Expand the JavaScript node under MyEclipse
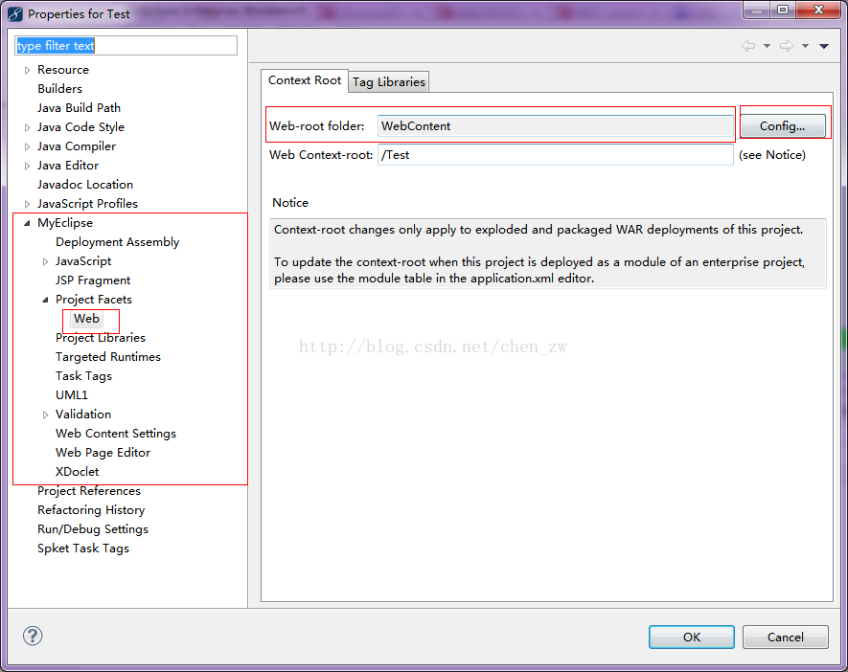 coord(45,261)
